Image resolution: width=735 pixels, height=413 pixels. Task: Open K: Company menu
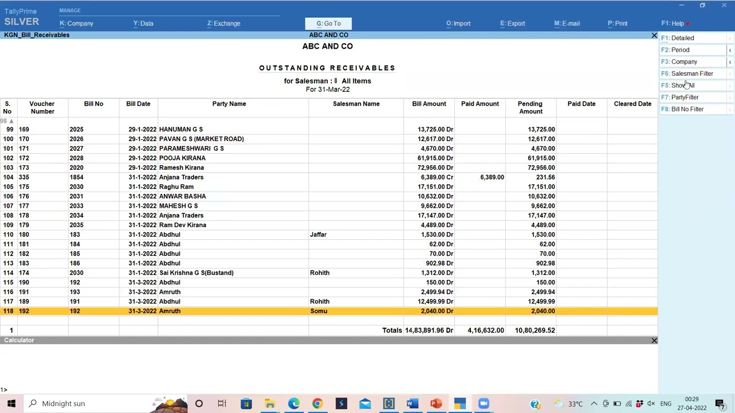click(x=76, y=24)
